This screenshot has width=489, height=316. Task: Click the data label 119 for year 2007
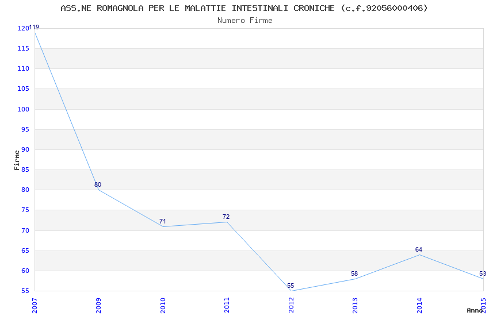[x=34, y=27]
